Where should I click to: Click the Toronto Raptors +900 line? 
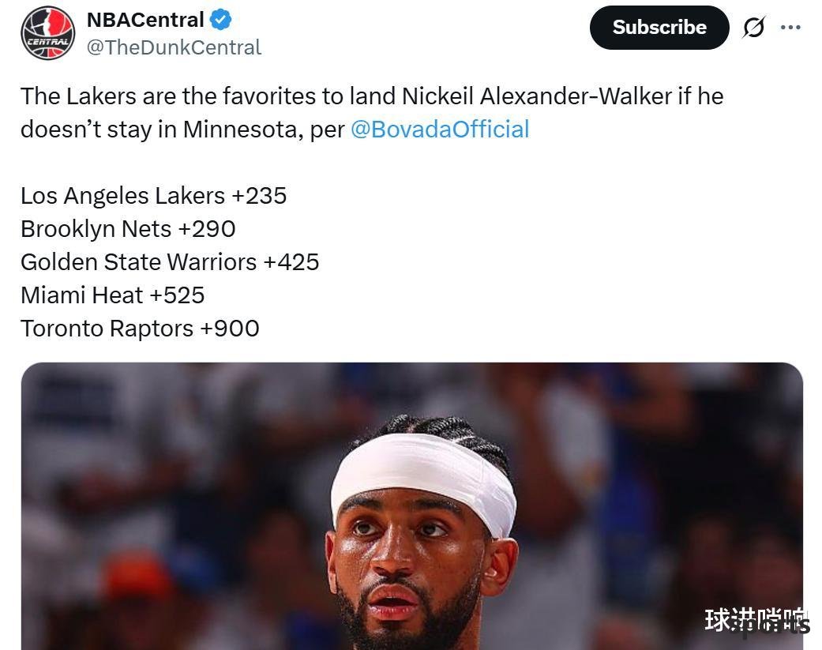pyautogui.click(x=140, y=329)
